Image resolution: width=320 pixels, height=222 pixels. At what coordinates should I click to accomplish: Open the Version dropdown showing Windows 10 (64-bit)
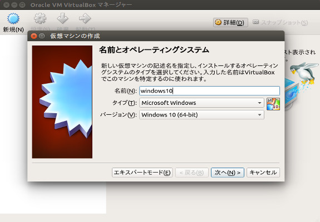click(x=201, y=115)
